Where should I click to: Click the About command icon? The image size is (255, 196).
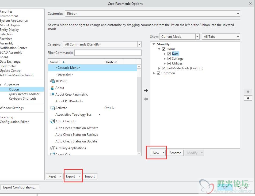pyautogui.click(x=52, y=88)
